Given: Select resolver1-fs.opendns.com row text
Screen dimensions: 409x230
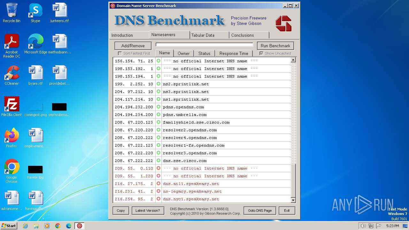Looking at the screenshot, I should click(x=194, y=145).
